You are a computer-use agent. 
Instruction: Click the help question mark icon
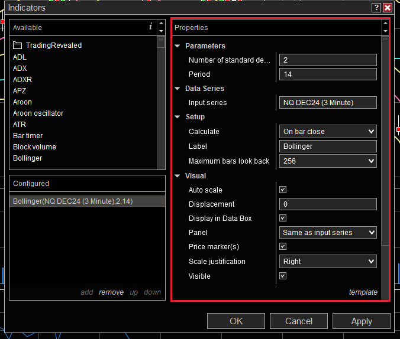[376, 8]
